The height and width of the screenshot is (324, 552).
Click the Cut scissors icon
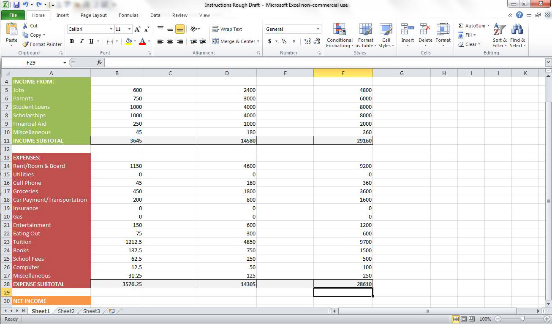[25, 26]
